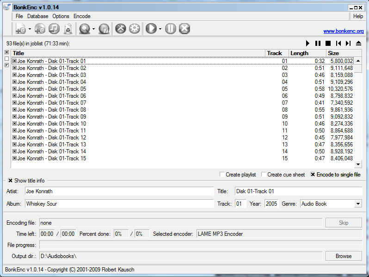Jump to previous track in joblist player
The width and height of the screenshot is (369, 277).
(338, 44)
